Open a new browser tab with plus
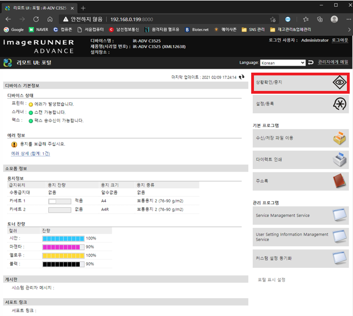Viewport: 353px width, 316px height. (83, 8)
